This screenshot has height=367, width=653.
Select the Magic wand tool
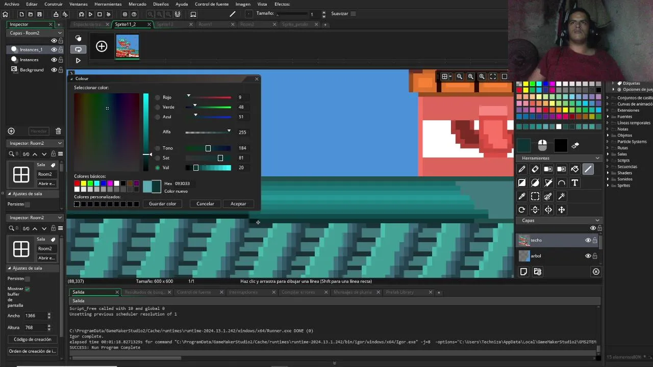click(562, 196)
